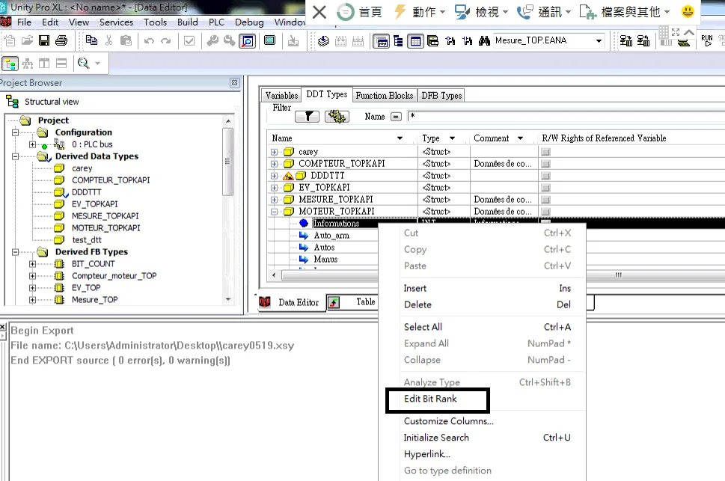Click the Paste clipboard icon

point(126,40)
